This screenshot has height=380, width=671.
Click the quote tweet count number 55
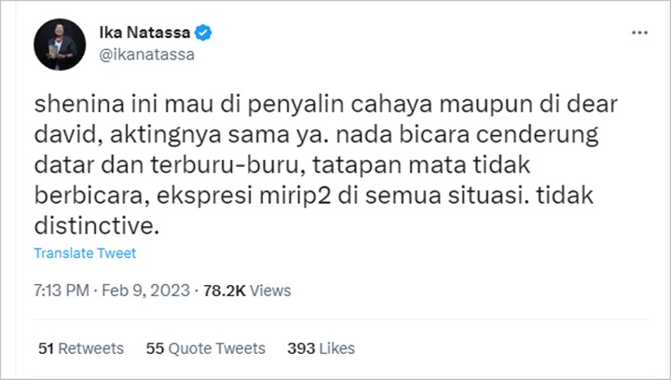(x=155, y=348)
